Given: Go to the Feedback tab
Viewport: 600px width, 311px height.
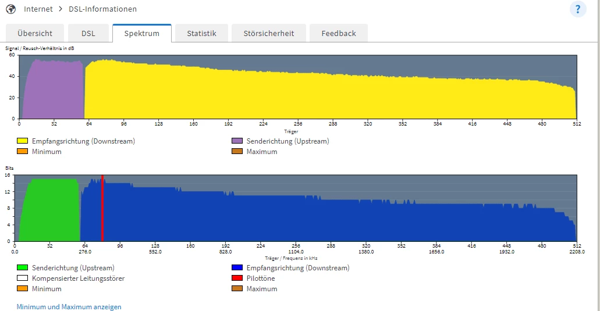Looking at the screenshot, I should tap(339, 33).
